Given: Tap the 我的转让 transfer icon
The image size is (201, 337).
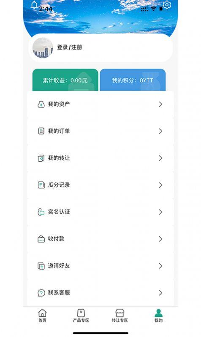Looking at the screenshot, I should 41,158.
